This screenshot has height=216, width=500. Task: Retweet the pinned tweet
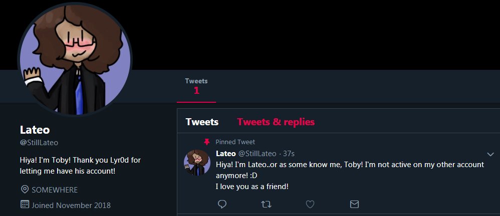[x=266, y=204]
